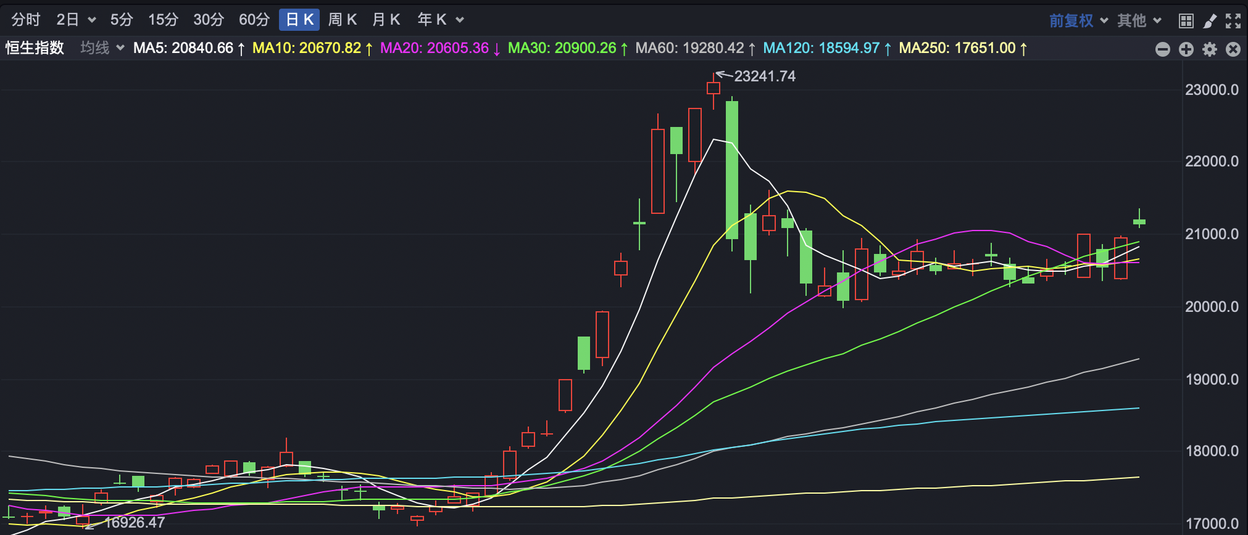The image size is (1248, 535).
Task: Click the 17000.0 price axis label
Action: [x=1212, y=524]
